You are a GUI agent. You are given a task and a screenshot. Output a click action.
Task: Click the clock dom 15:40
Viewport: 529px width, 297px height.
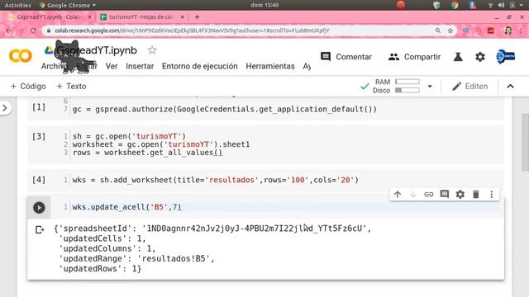click(264, 5)
